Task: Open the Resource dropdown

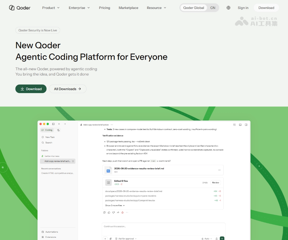Action: pyautogui.click(x=156, y=8)
